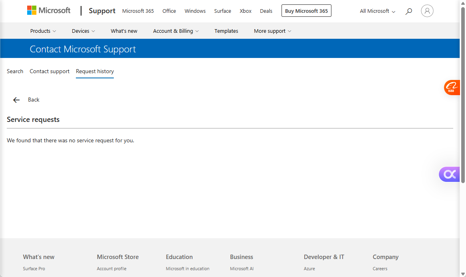Click the scrollbar down arrow
The width and height of the screenshot is (466, 277).
tap(463, 274)
